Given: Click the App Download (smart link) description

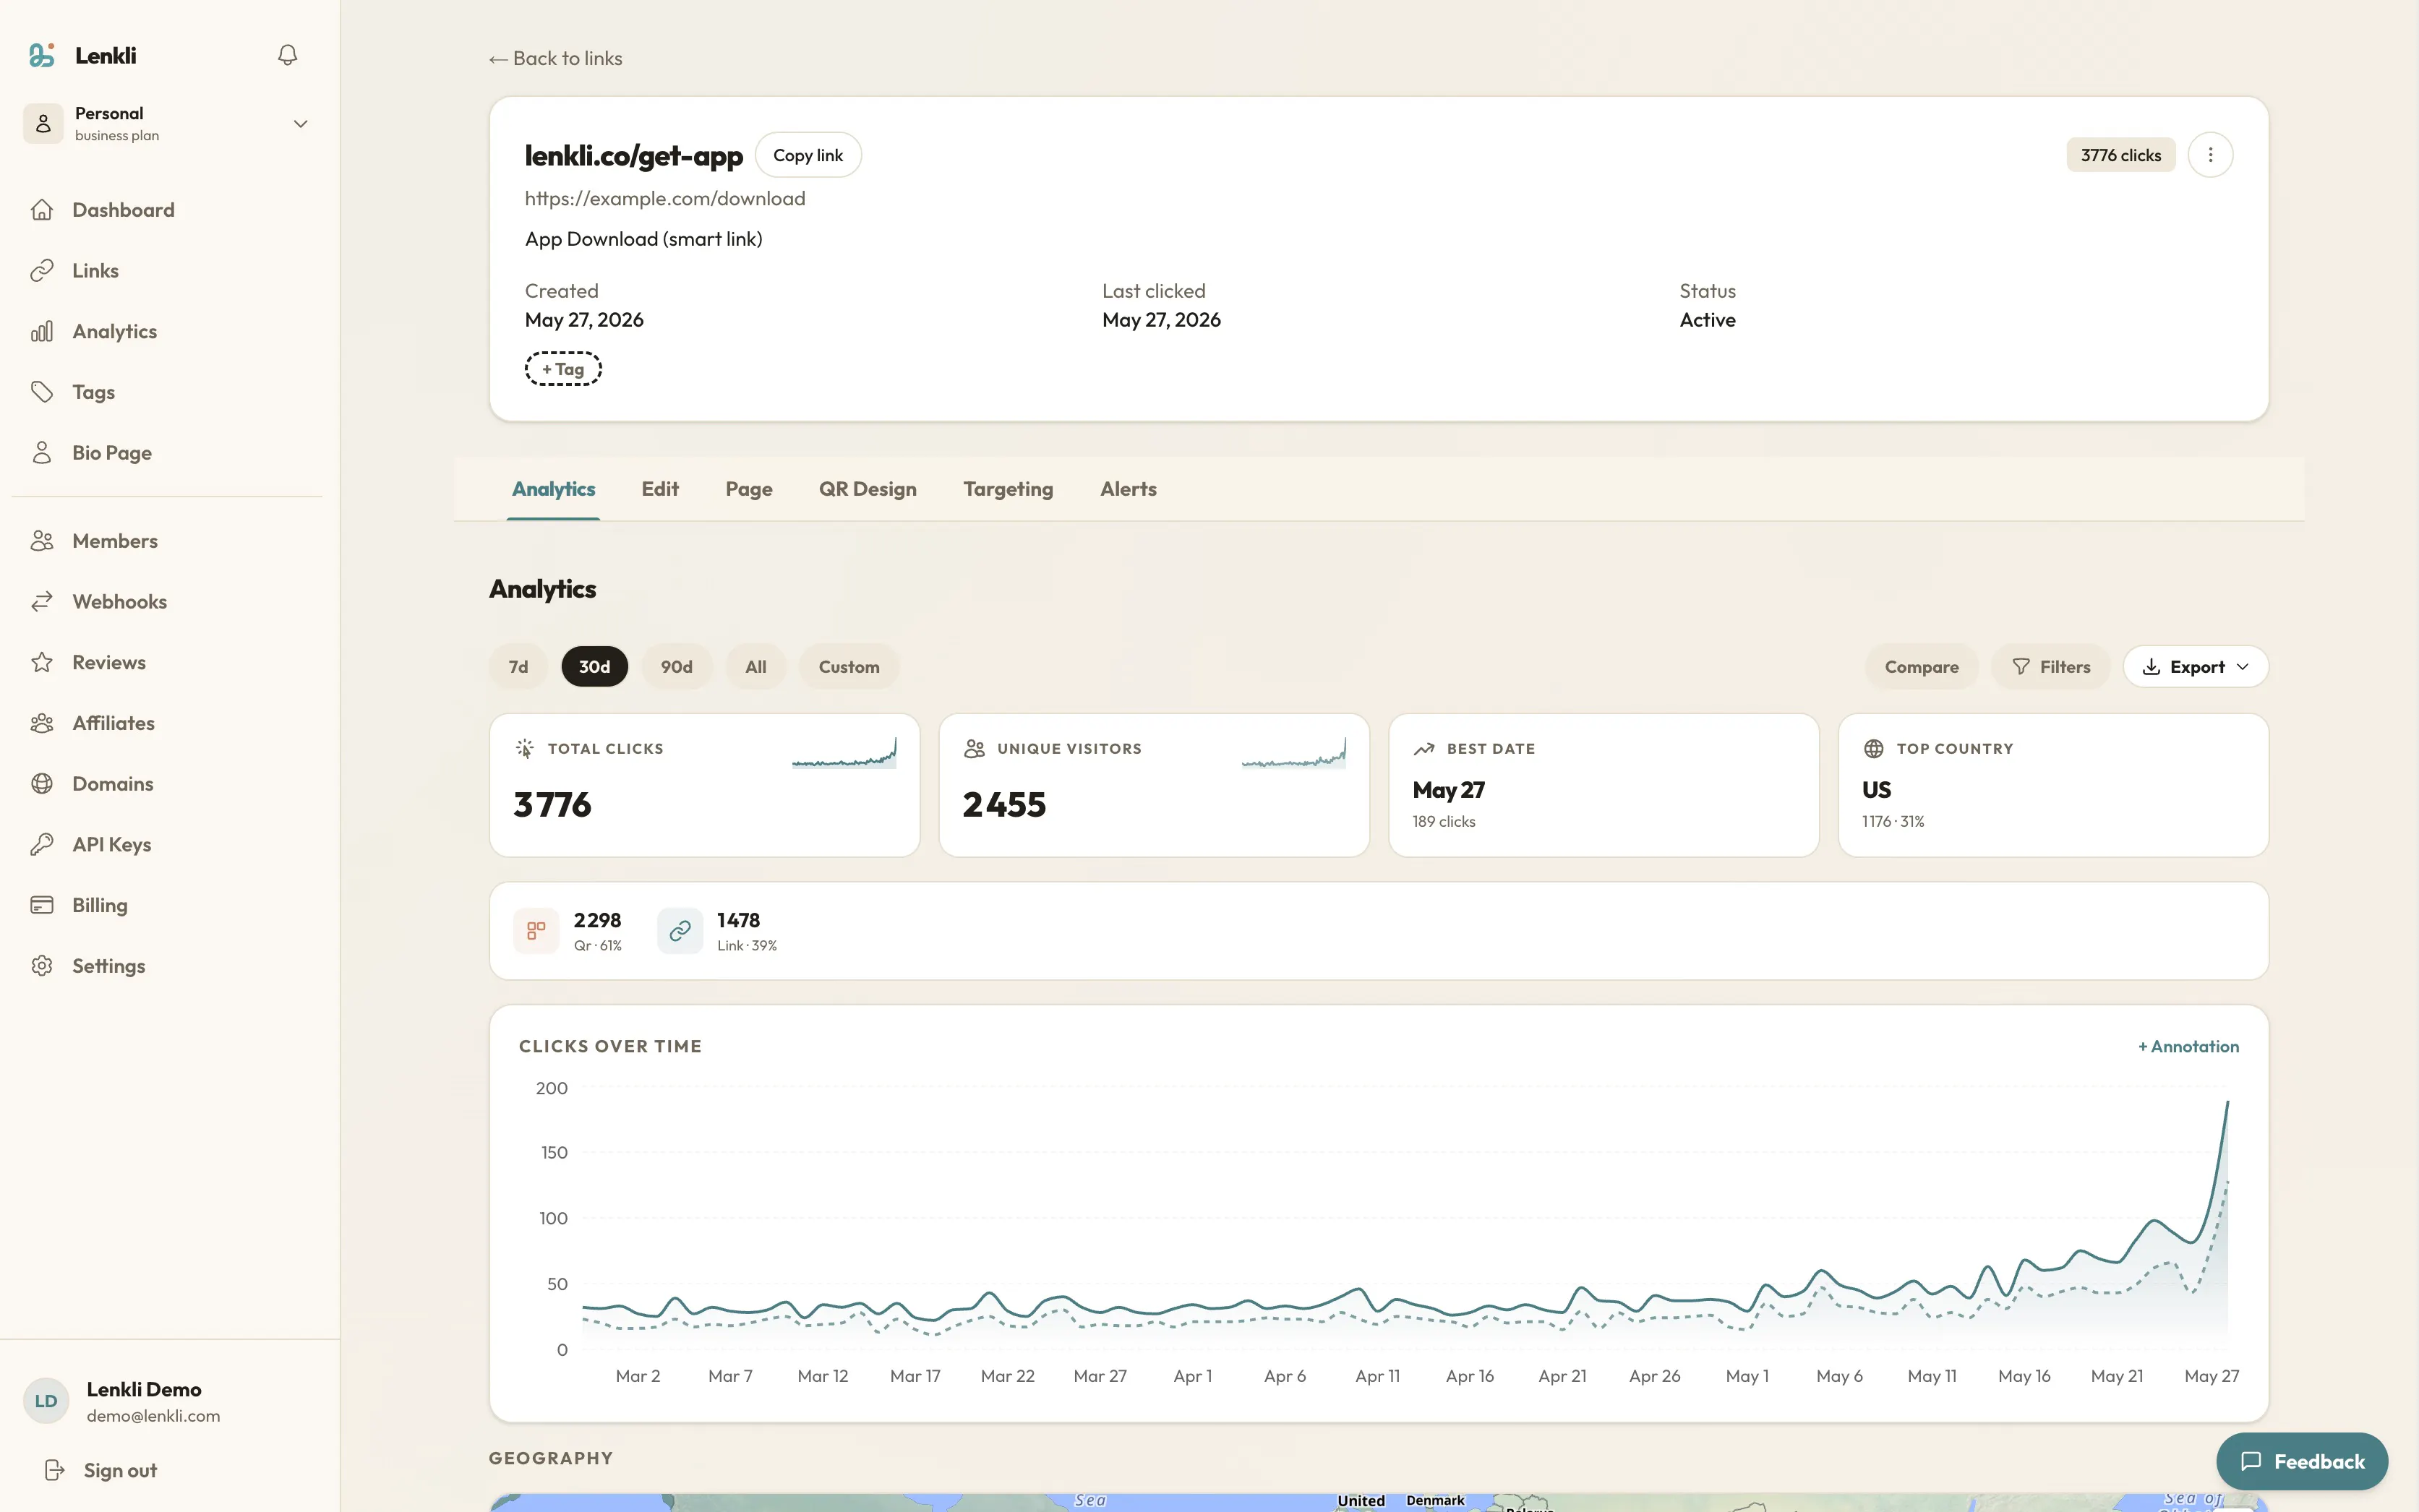Looking at the screenshot, I should coord(644,239).
